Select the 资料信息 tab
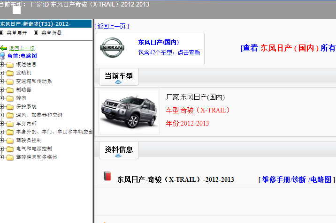 119,150
